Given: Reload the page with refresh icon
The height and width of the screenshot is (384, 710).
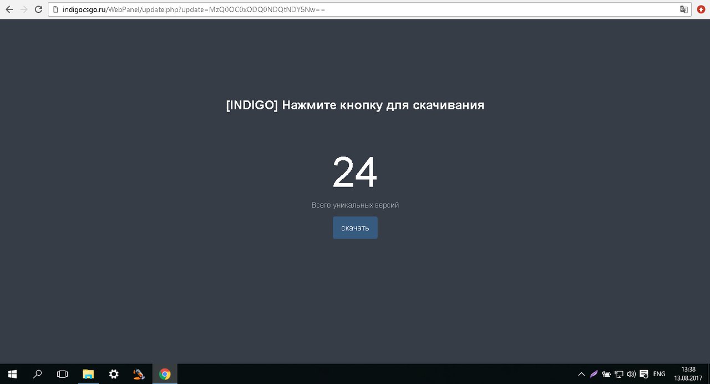Looking at the screenshot, I should point(38,9).
